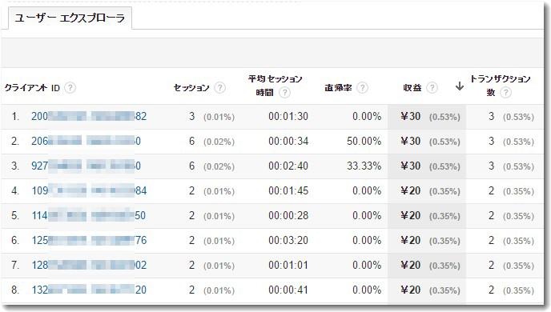The image size is (551, 312).
Task: Click help icon for トランザクション数
Action: coord(505,93)
